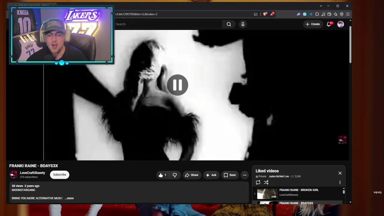Open the Brave Wallet icon

(329, 14)
